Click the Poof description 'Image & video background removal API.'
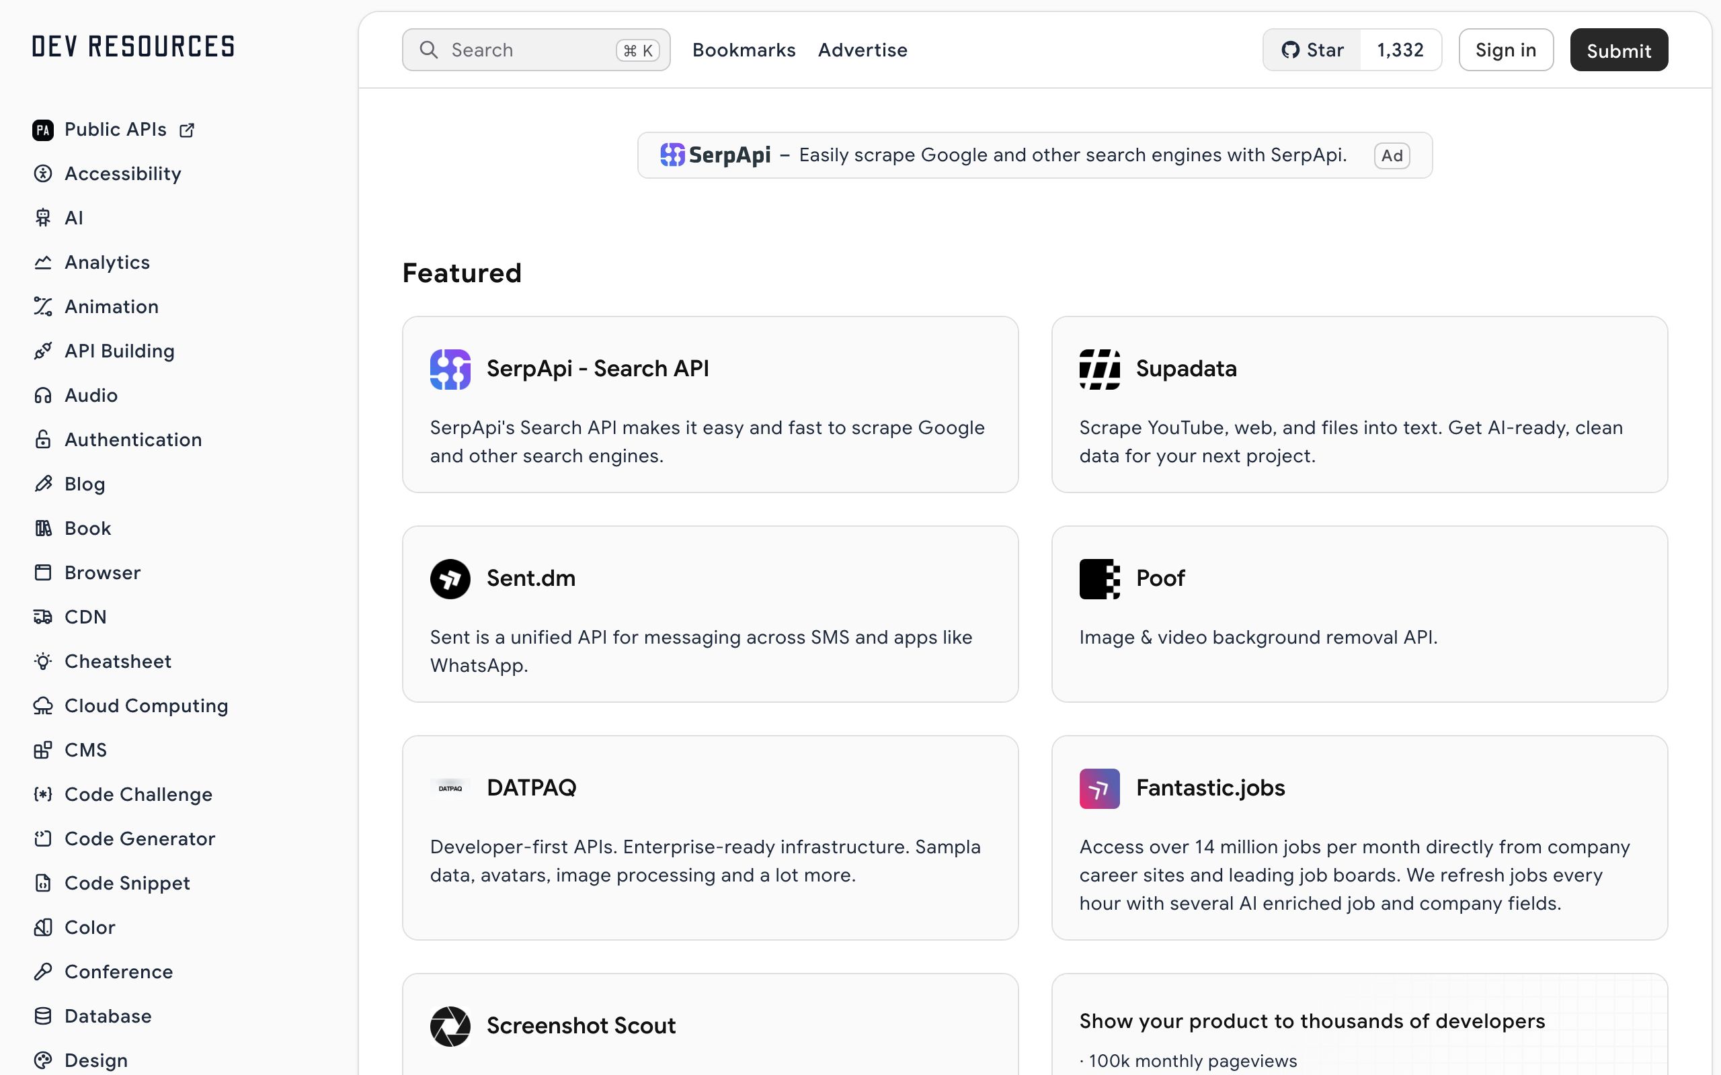Viewport: 1721px width, 1075px height. [x=1258, y=637]
